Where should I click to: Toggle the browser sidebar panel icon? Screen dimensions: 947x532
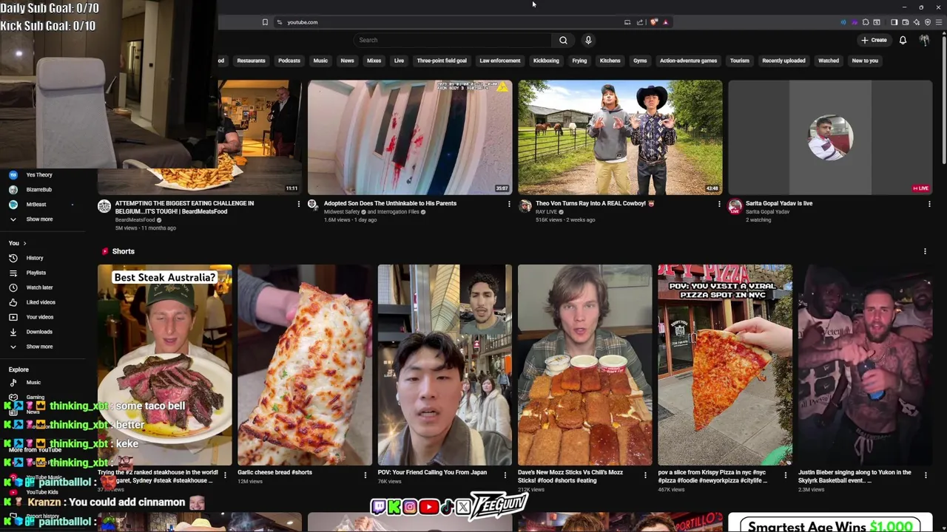[894, 22]
